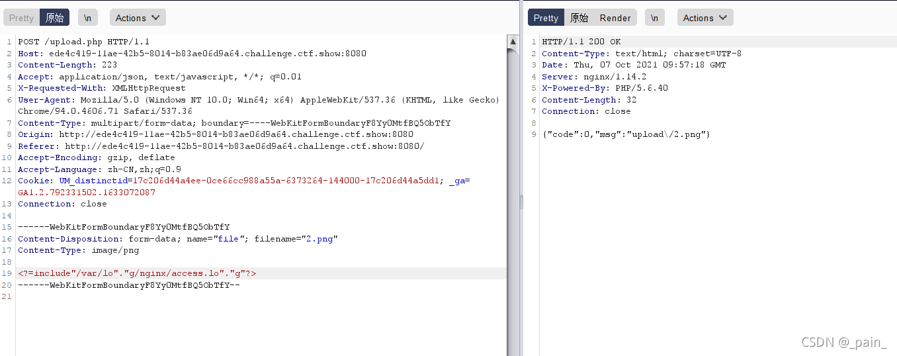Image resolution: width=897 pixels, height=356 pixels.
Task: Open the request Actions dropdown
Action: coord(138,18)
